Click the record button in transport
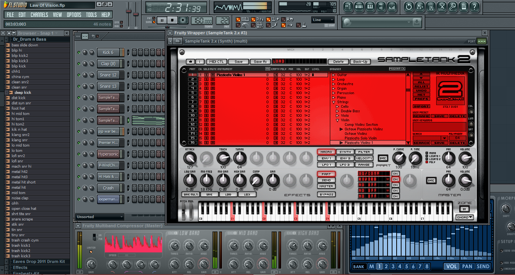The height and width of the screenshot is (275, 515). click(183, 20)
